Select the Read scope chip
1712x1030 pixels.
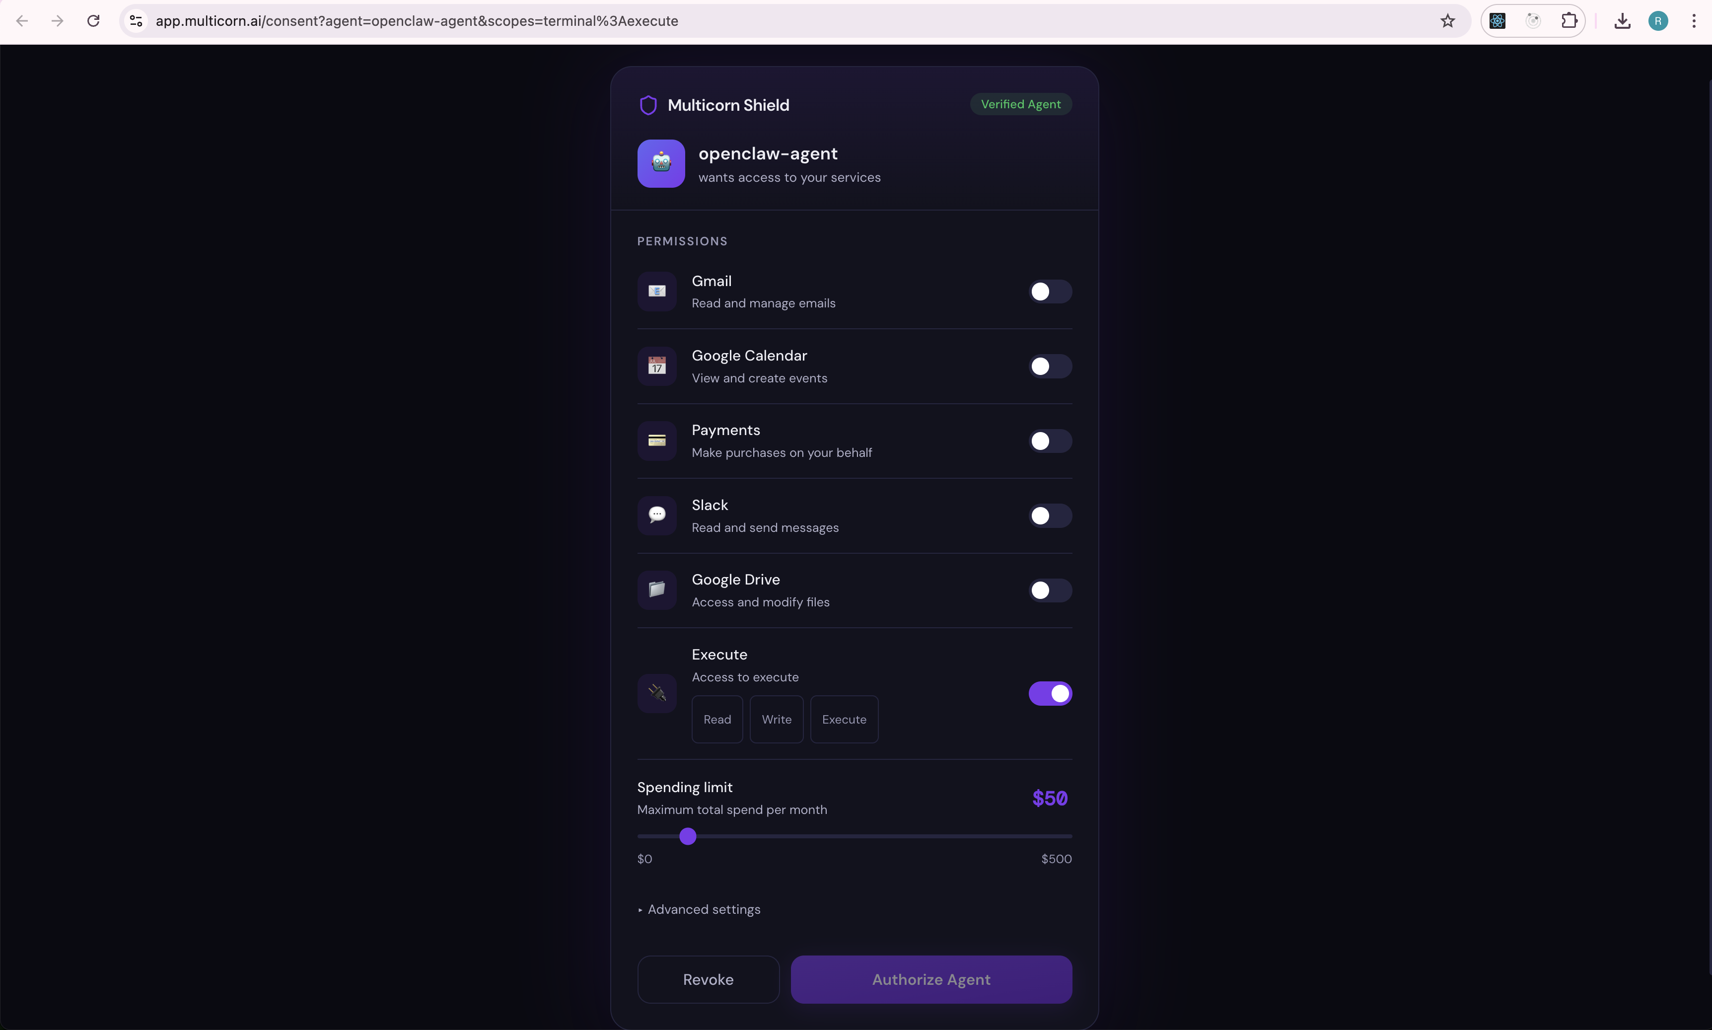(x=717, y=719)
